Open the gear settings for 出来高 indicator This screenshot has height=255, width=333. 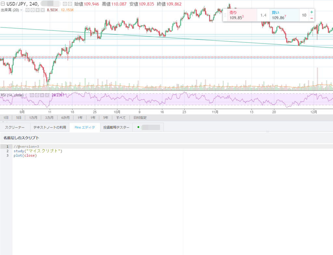[x=33, y=10]
